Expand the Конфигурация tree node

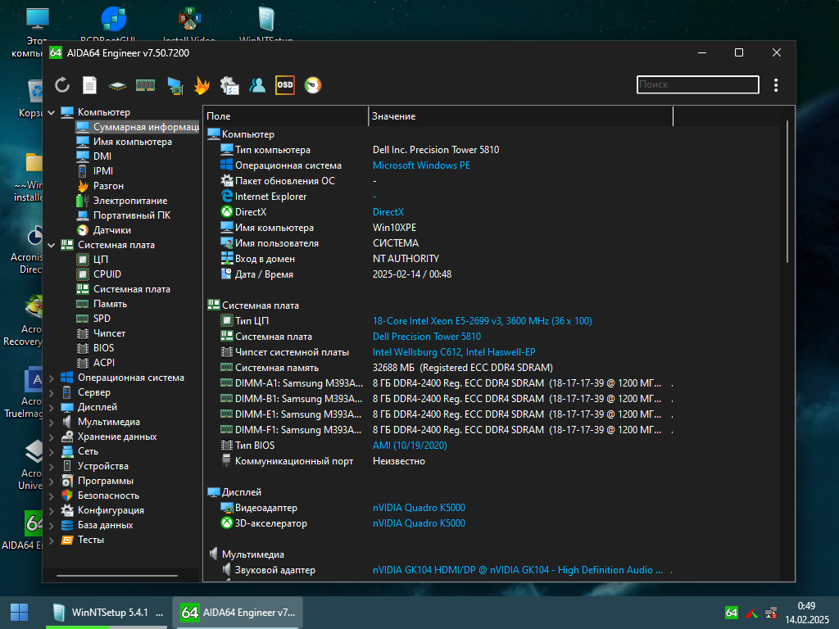point(52,511)
